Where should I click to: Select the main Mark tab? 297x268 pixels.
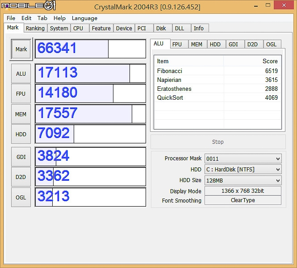click(x=13, y=28)
